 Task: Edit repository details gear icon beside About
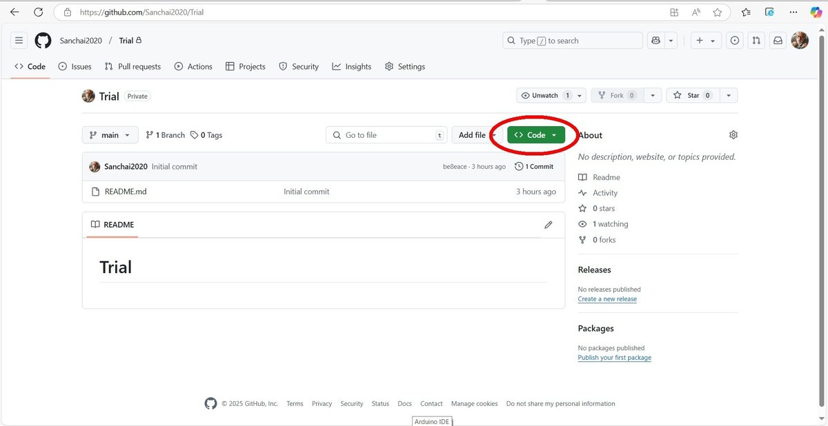(x=733, y=134)
